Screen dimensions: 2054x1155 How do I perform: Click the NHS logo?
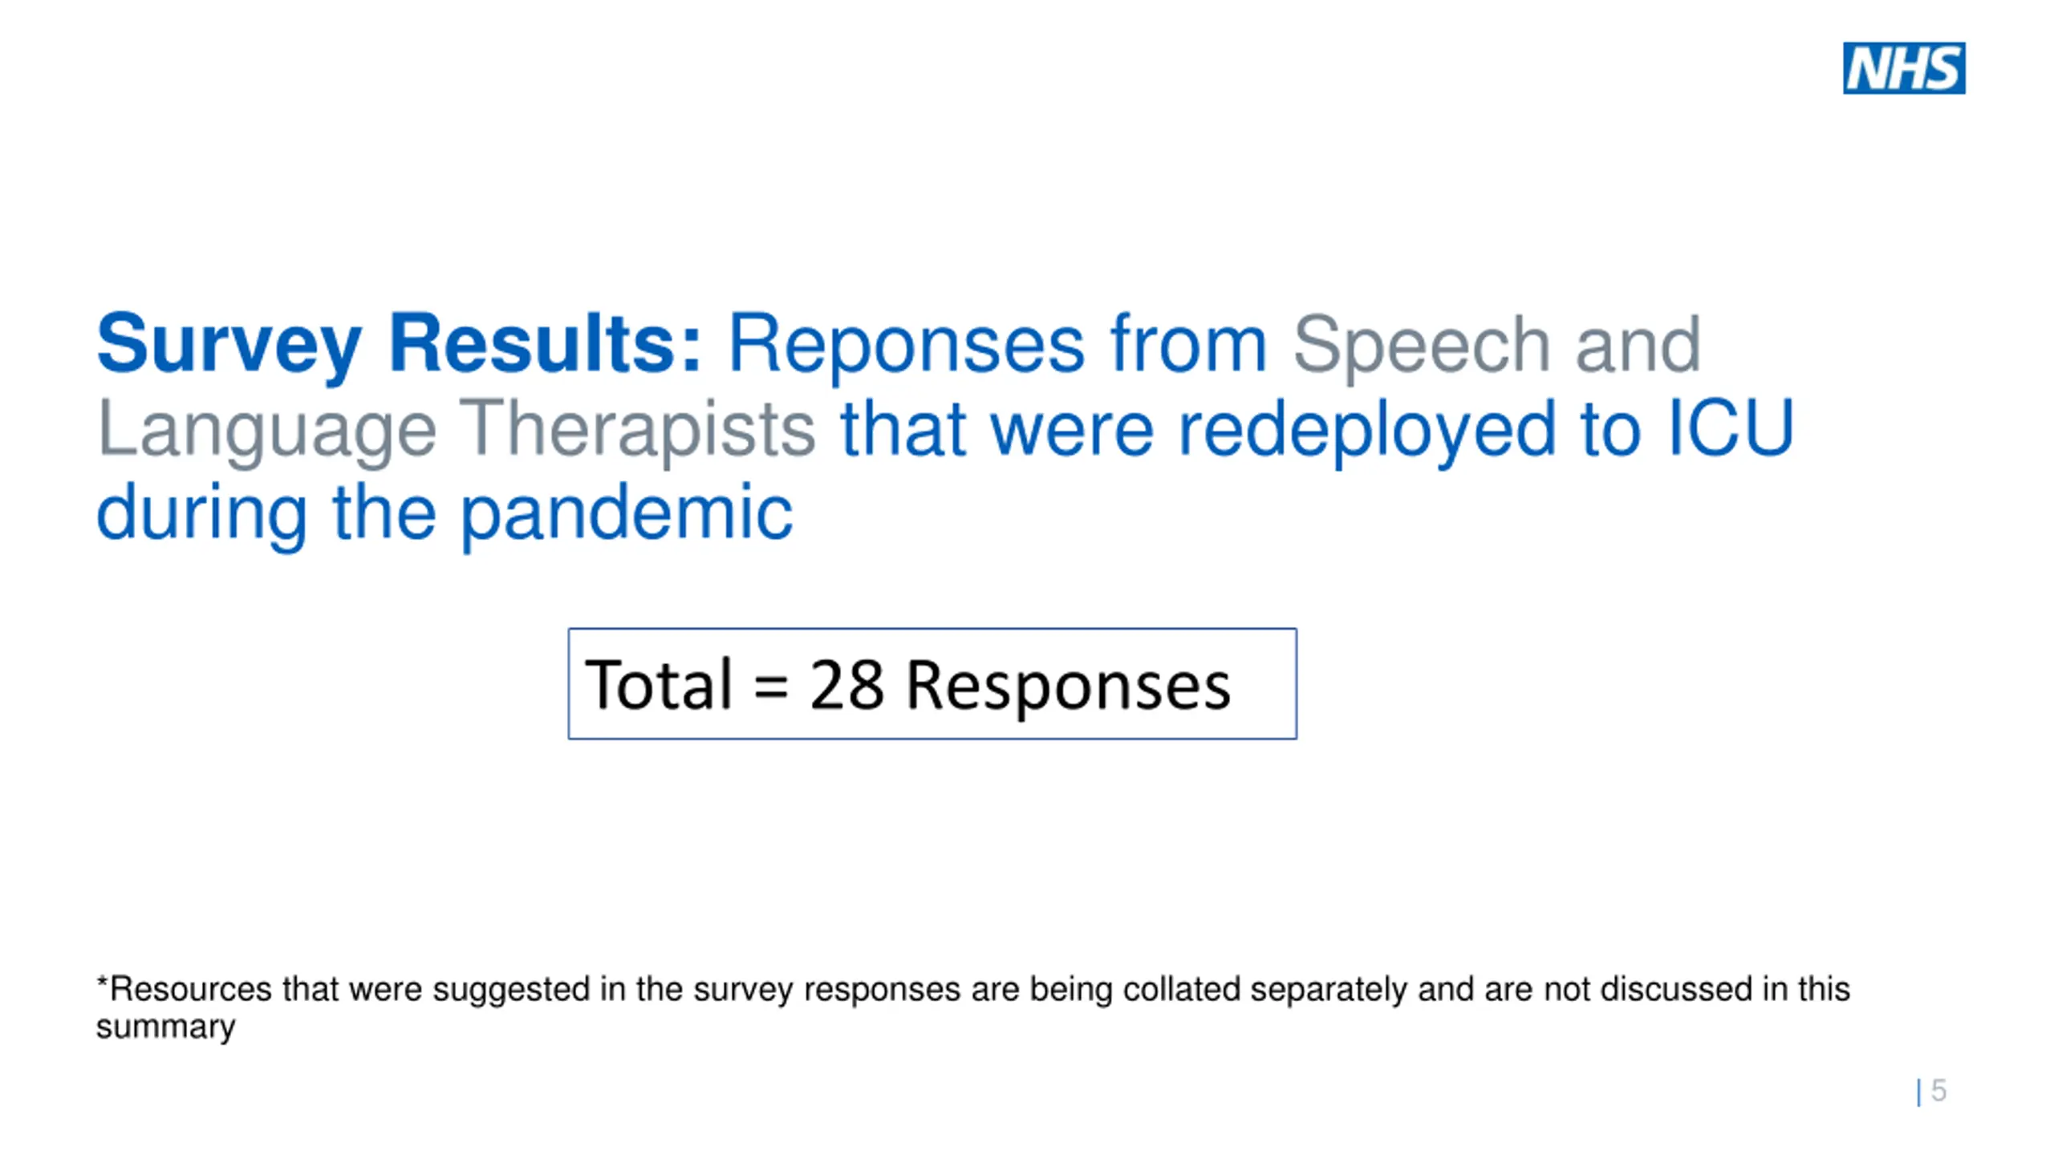click(1903, 68)
